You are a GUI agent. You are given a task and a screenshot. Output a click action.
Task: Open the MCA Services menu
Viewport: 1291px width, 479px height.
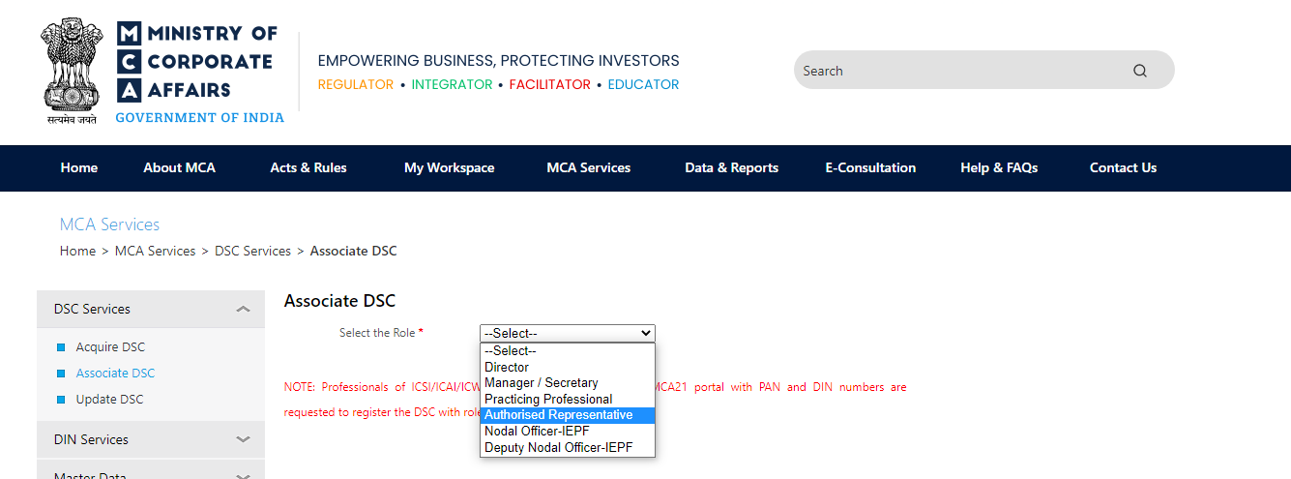tap(589, 167)
